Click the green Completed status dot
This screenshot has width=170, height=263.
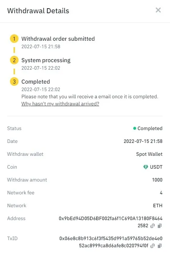point(134,128)
